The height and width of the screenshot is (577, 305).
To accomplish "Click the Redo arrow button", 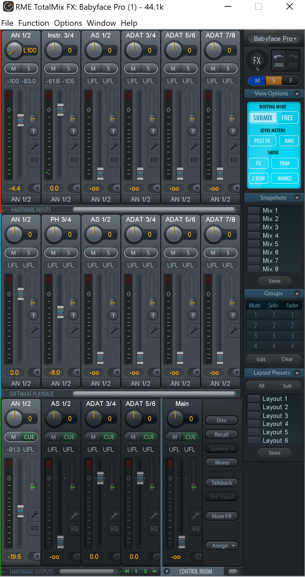I will pos(293,61).
